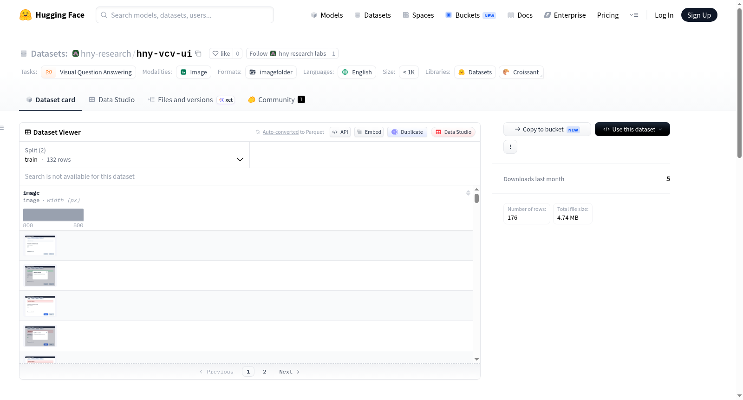Click the image width histogram bar
The height and width of the screenshot is (400, 743).
[53, 215]
